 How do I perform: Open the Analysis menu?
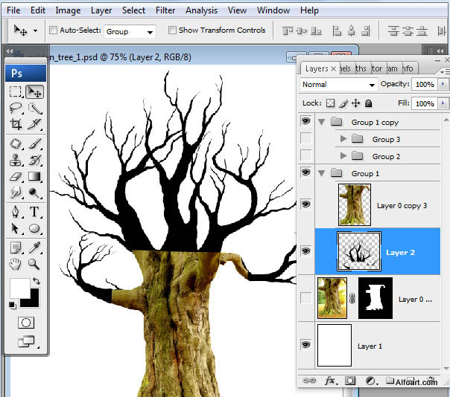pyautogui.click(x=201, y=10)
